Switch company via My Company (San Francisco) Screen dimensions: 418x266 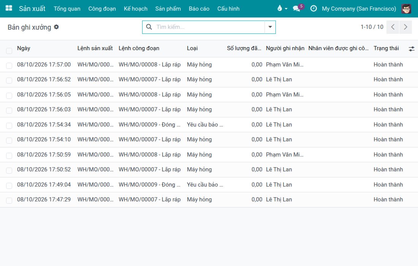(x=359, y=8)
